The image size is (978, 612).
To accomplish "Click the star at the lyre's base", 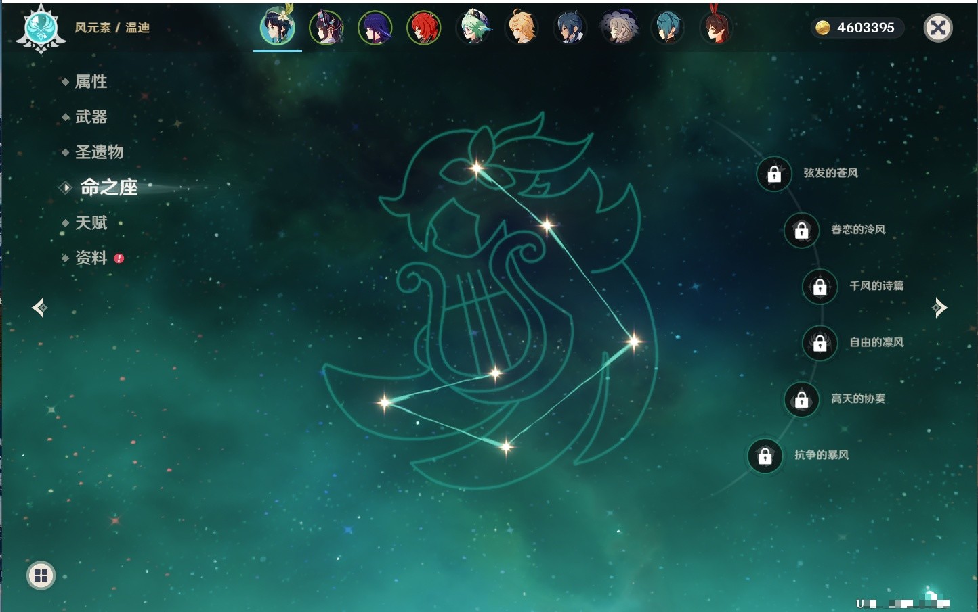I will click(x=496, y=373).
